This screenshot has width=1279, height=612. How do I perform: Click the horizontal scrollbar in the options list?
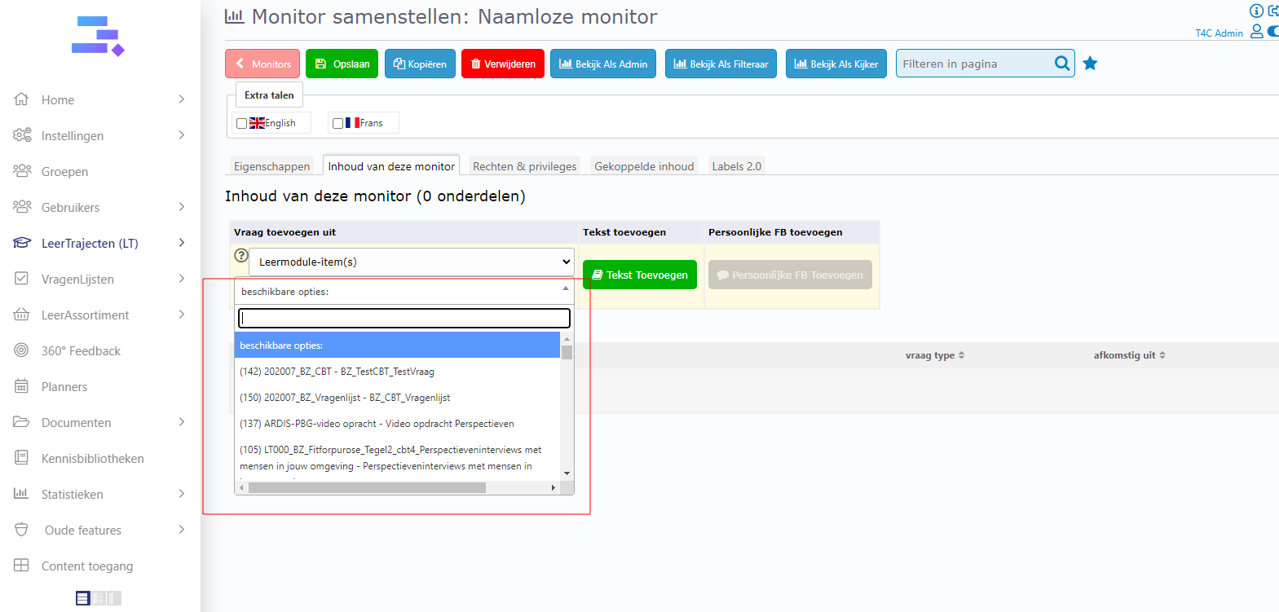click(x=367, y=487)
